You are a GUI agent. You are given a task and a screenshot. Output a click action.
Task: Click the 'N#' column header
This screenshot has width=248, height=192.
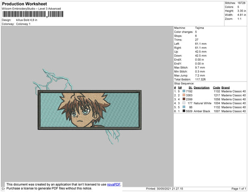180,88
